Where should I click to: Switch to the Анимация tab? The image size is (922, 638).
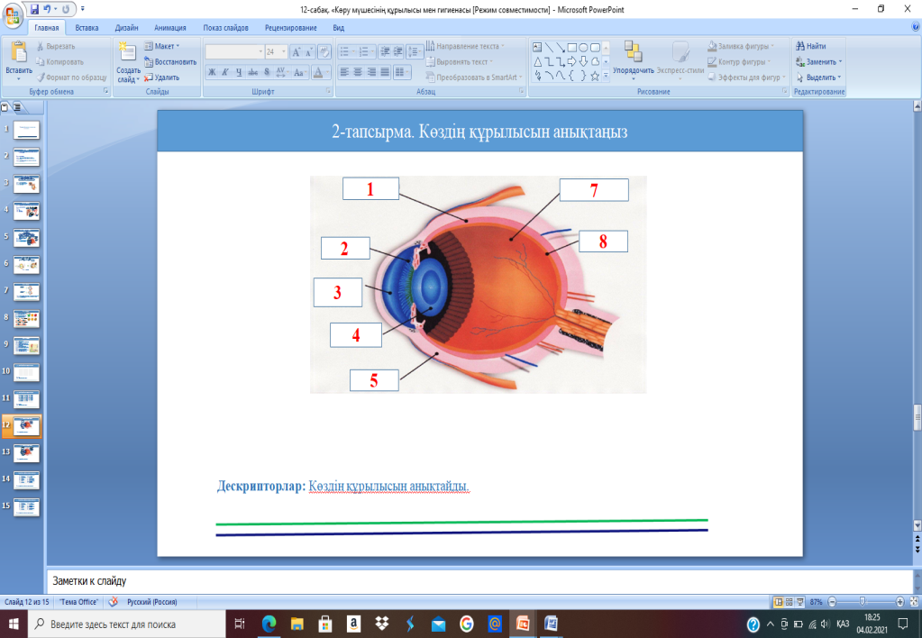click(172, 28)
